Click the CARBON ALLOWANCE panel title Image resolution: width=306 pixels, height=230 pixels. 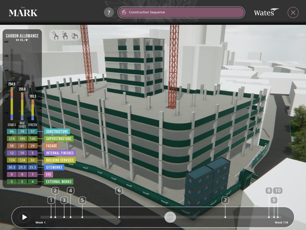point(22,36)
